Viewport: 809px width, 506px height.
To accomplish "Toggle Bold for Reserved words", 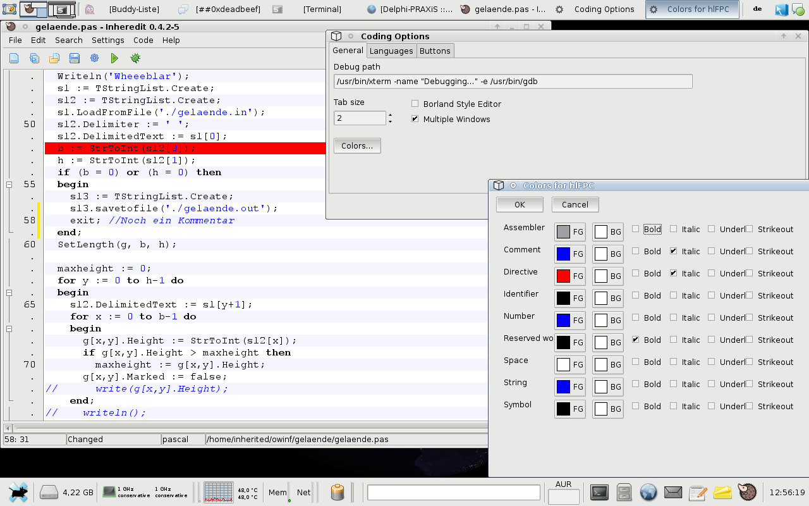I will (x=636, y=340).
